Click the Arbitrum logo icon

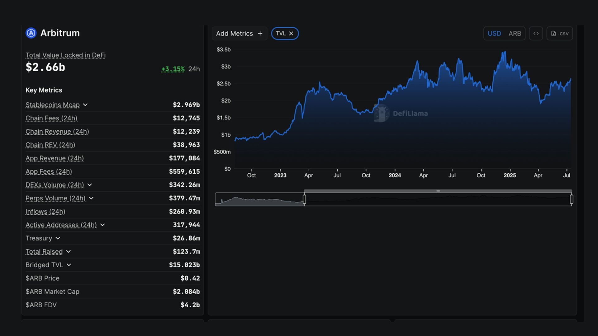pos(31,33)
